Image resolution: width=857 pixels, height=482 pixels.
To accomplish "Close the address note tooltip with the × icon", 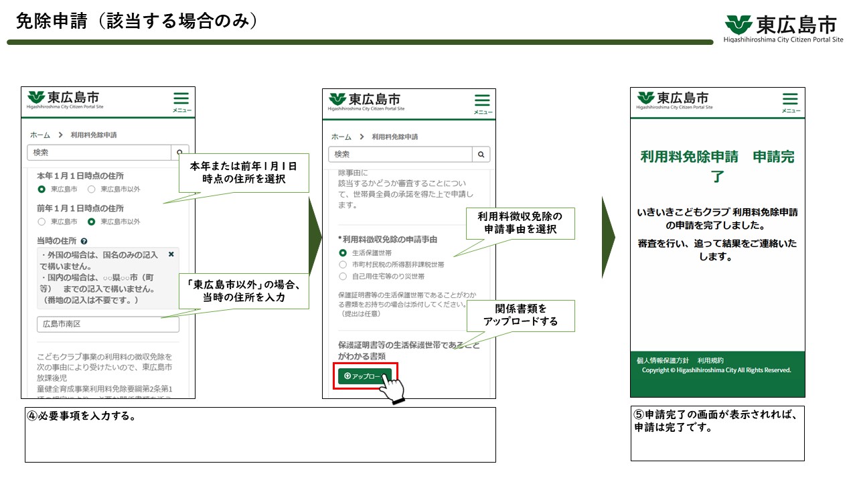I will tap(170, 253).
